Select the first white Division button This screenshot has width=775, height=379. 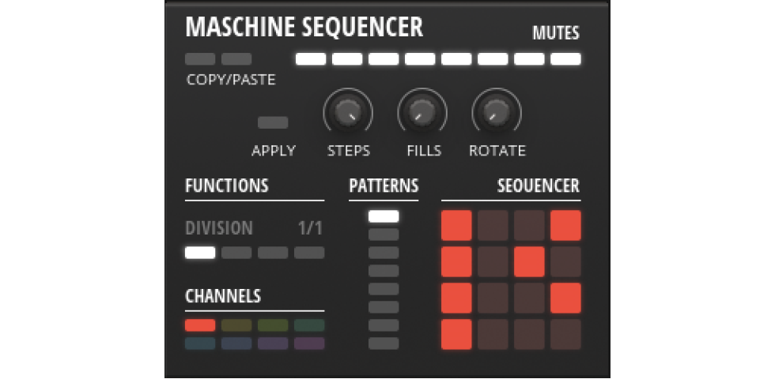[x=200, y=253]
